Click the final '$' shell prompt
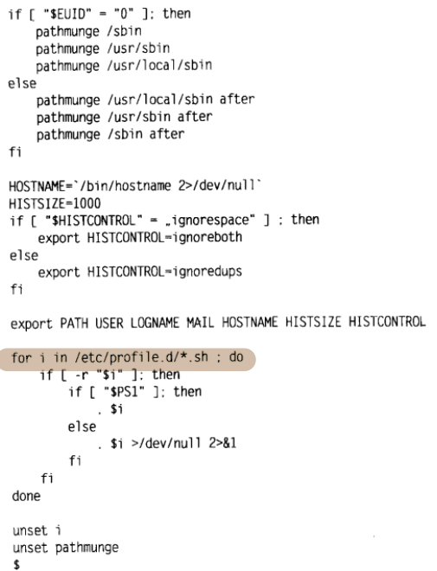This screenshot has height=571, width=437. (16, 564)
